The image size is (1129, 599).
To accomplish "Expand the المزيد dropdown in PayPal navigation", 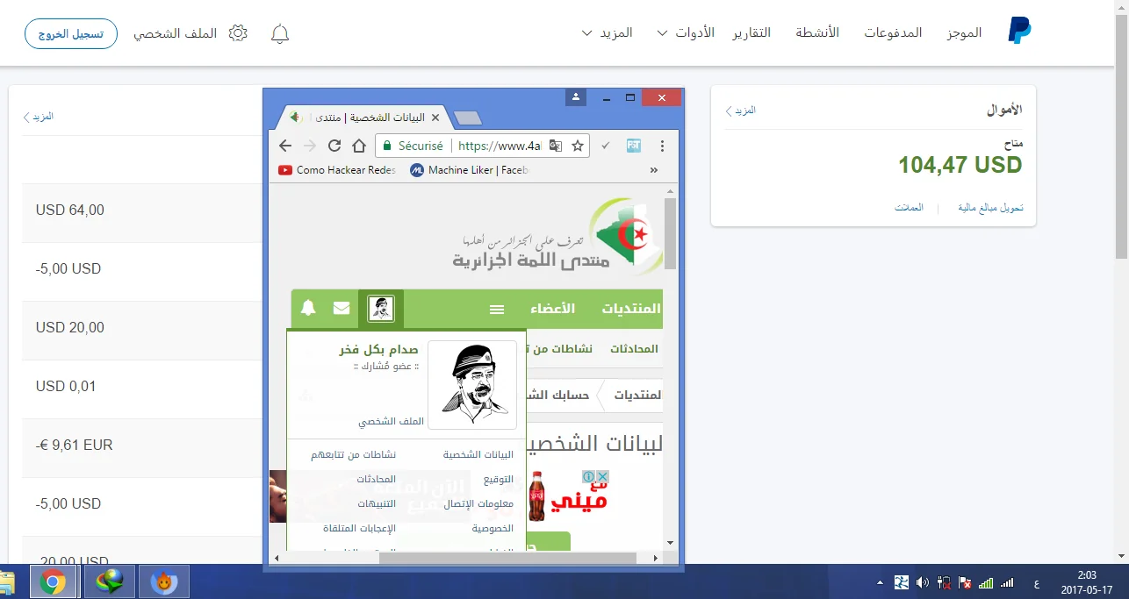I will (x=607, y=33).
